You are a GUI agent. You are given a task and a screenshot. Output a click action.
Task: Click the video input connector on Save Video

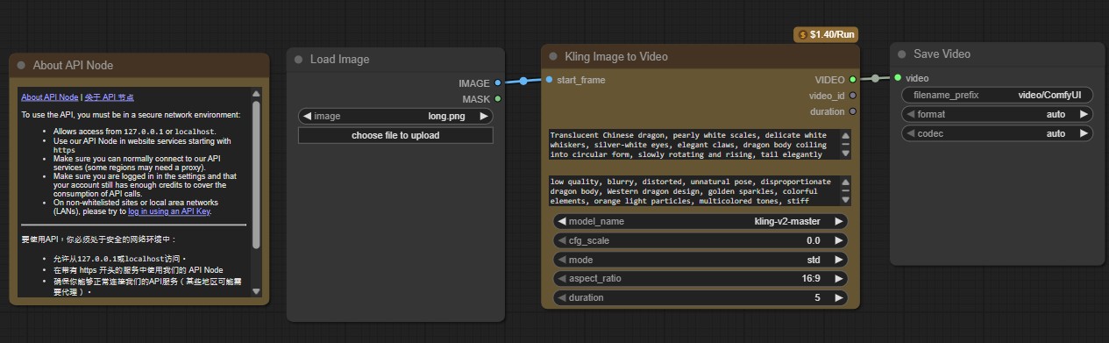click(898, 78)
